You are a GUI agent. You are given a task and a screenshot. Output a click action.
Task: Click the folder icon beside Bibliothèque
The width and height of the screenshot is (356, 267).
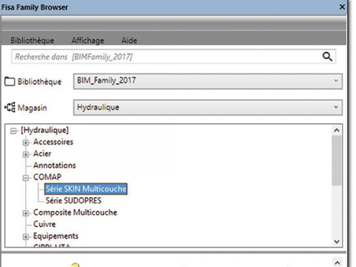(10, 82)
